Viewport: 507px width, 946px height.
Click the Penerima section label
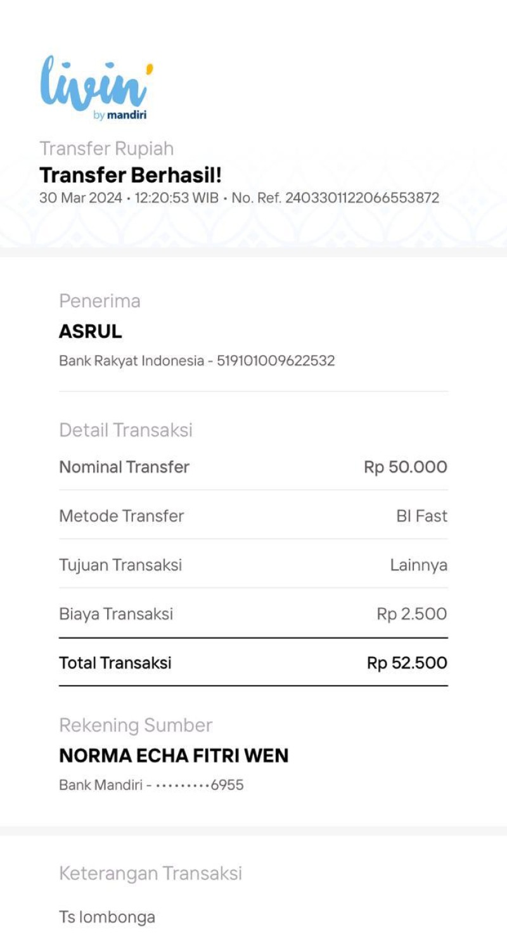pyautogui.click(x=99, y=301)
